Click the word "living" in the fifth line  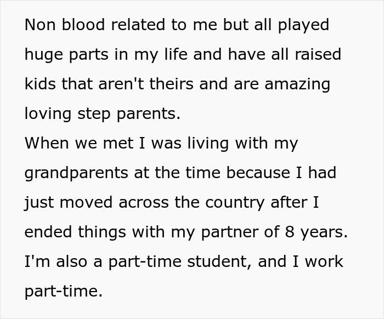208,144
